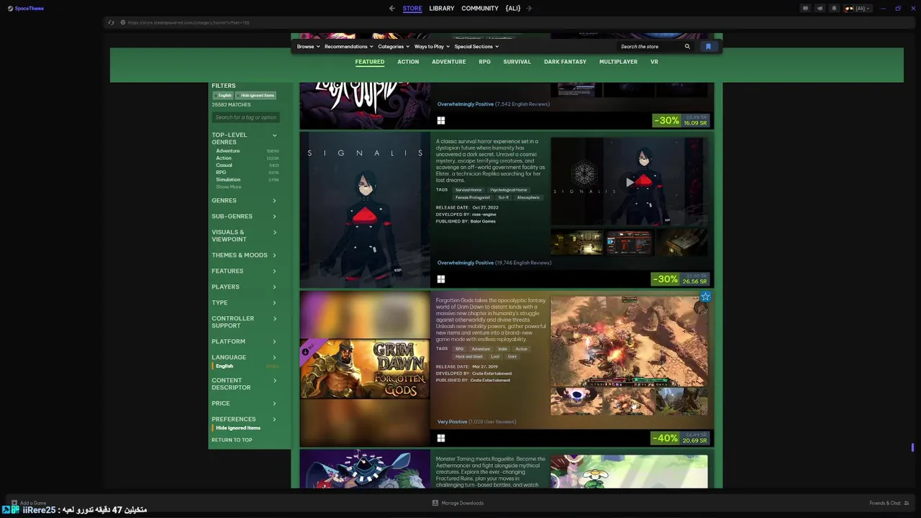Click in the tag or option search field
Screen dimensions: 921x518
[x=245, y=117]
